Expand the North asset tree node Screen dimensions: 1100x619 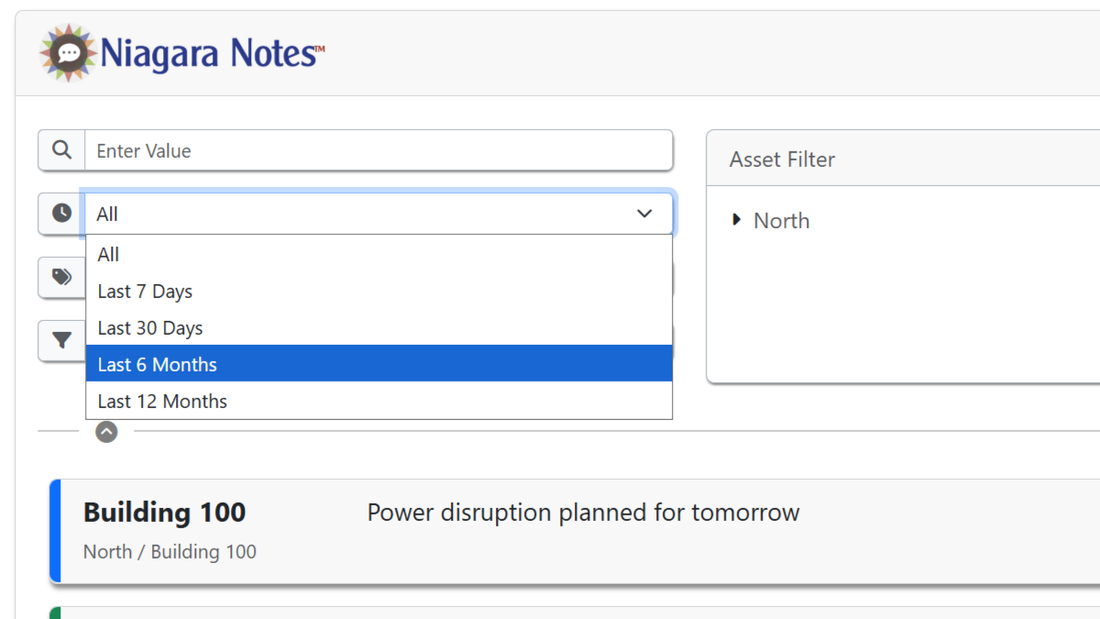[x=737, y=220]
